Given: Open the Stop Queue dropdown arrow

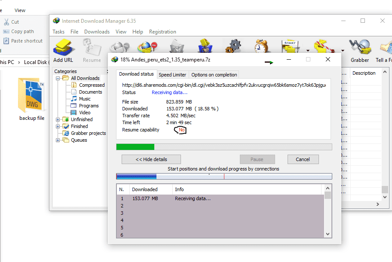Looking at the screenshot, I should tap(343, 51).
